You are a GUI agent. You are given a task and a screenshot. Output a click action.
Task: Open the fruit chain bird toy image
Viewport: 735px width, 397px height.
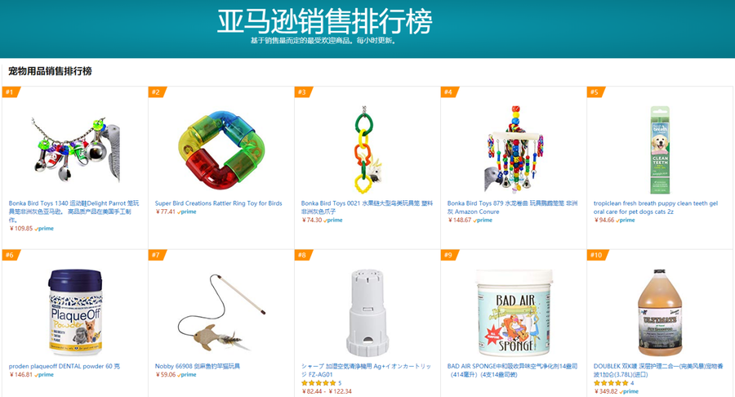(367, 149)
